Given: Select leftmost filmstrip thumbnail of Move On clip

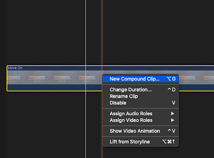Looking at the screenshot, I should pyautogui.click(x=14, y=77).
